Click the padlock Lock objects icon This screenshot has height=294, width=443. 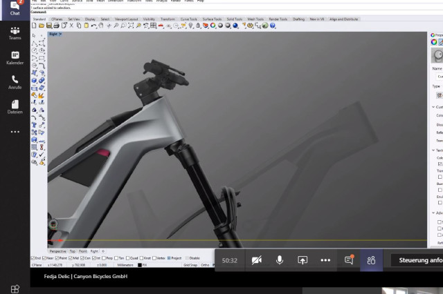[198, 26]
